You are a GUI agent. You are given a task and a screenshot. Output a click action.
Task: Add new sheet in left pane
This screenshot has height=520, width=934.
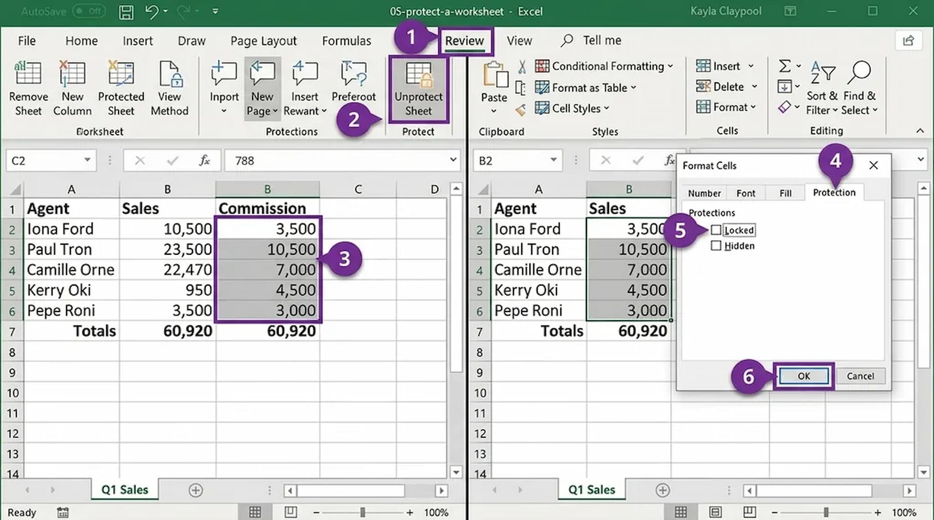pos(195,490)
